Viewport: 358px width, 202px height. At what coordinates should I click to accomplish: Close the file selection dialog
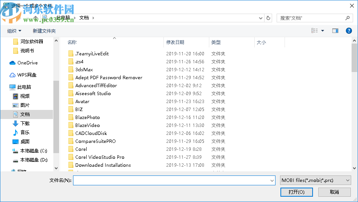(x=352, y=6)
